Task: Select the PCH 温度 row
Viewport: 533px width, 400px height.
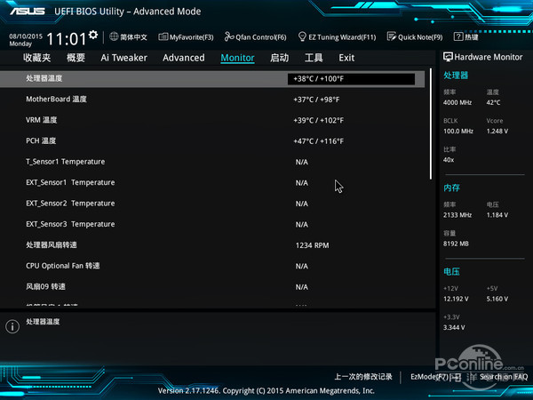Action: tap(212, 140)
